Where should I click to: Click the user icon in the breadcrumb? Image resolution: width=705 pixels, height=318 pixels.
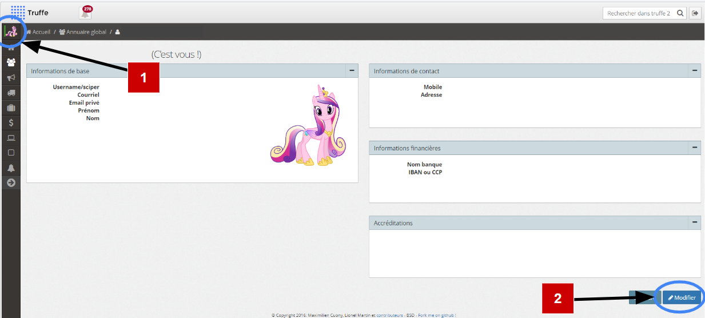[x=118, y=32]
